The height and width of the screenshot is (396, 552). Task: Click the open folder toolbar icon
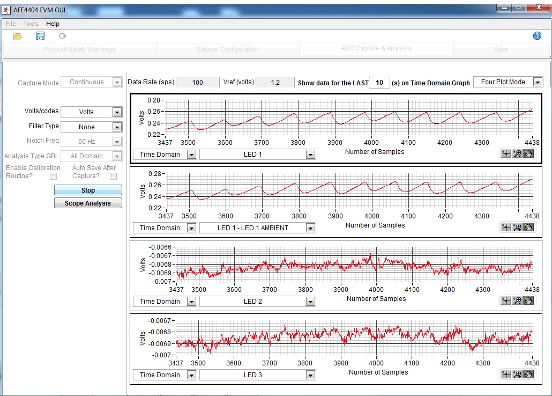pos(17,36)
